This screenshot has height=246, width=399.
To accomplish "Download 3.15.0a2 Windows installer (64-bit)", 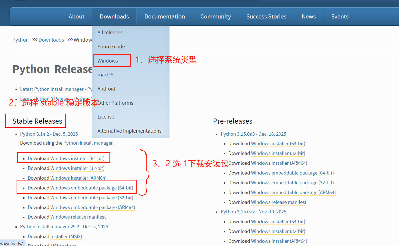I will (278, 222).
